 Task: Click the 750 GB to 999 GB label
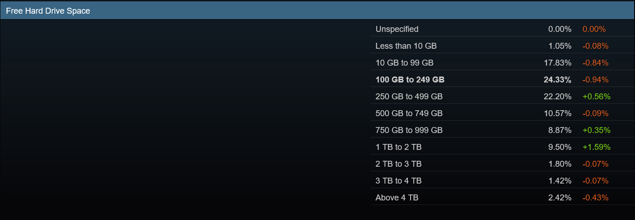[409, 130]
